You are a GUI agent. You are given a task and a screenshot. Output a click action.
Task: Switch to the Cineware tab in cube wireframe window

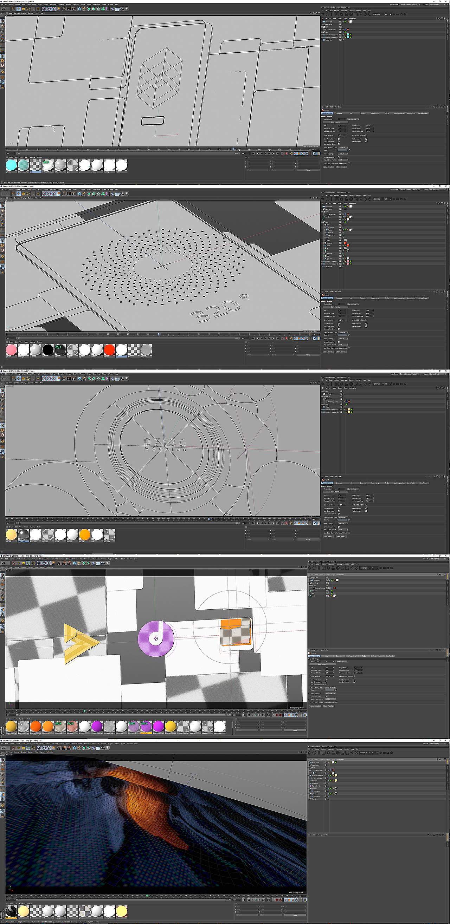(x=339, y=113)
